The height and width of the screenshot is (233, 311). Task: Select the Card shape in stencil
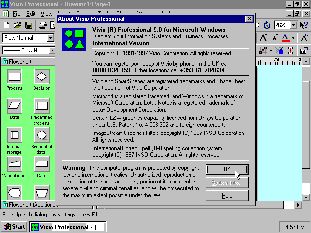(42, 164)
